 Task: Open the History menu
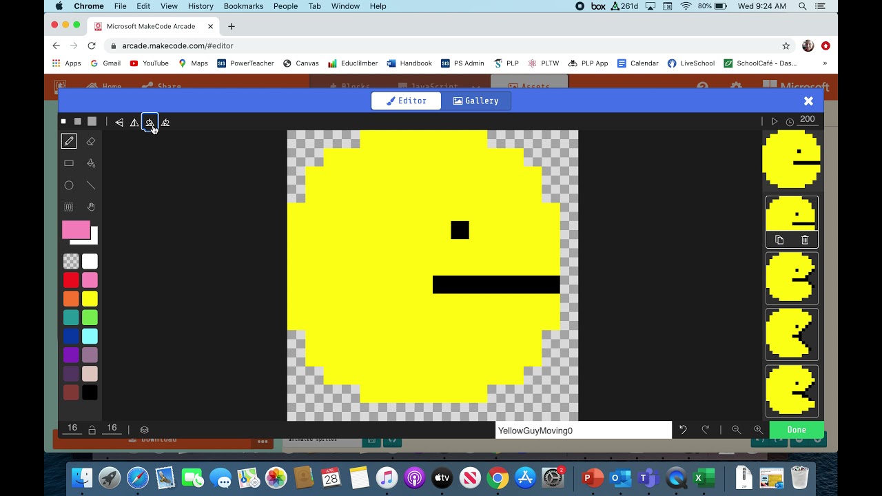click(x=201, y=6)
